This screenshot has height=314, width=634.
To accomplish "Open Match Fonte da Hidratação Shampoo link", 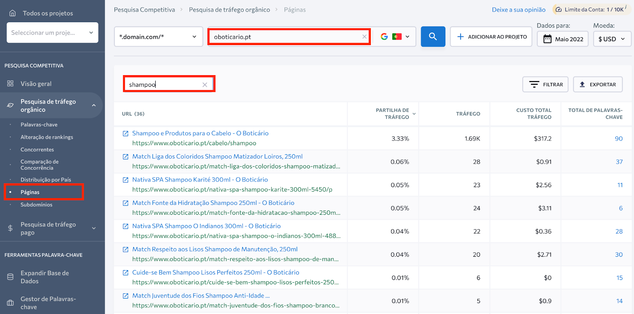I will click(x=213, y=203).
